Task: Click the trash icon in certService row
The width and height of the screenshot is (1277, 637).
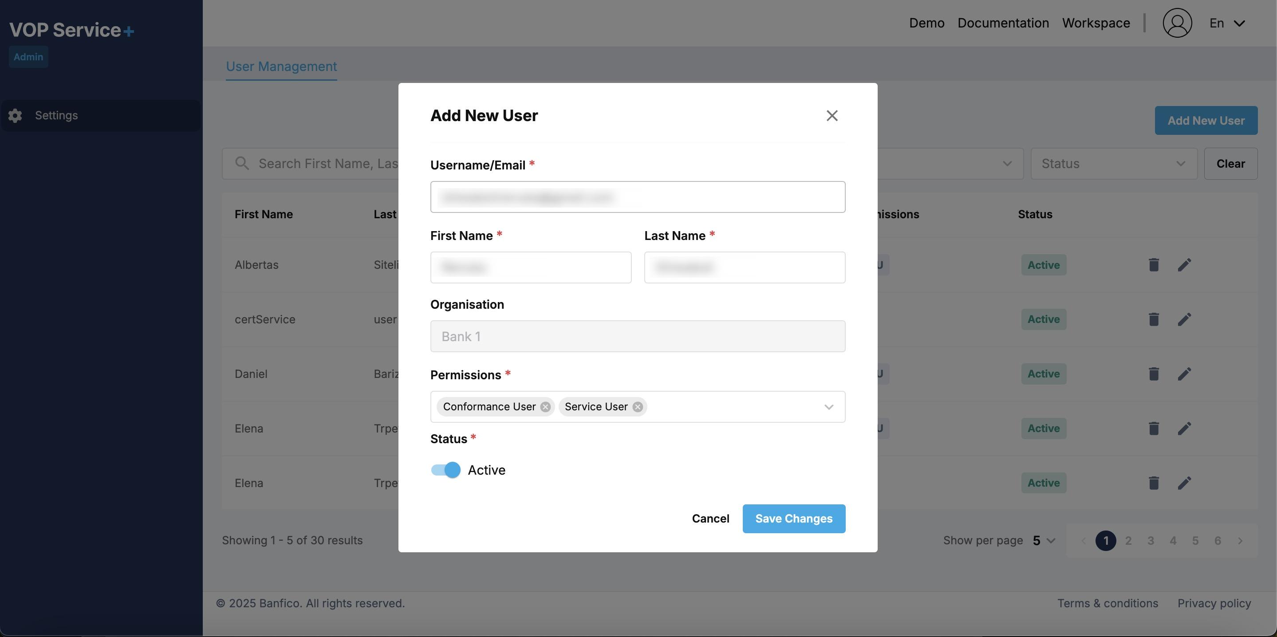Action: coord(1154,319)
